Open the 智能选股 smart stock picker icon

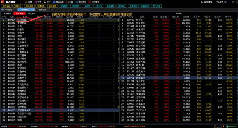[x=54, y=2]
